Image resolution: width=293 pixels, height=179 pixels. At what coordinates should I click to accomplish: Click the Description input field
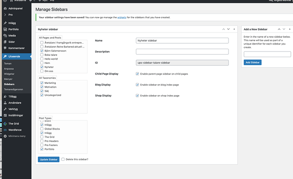point(182,52)
